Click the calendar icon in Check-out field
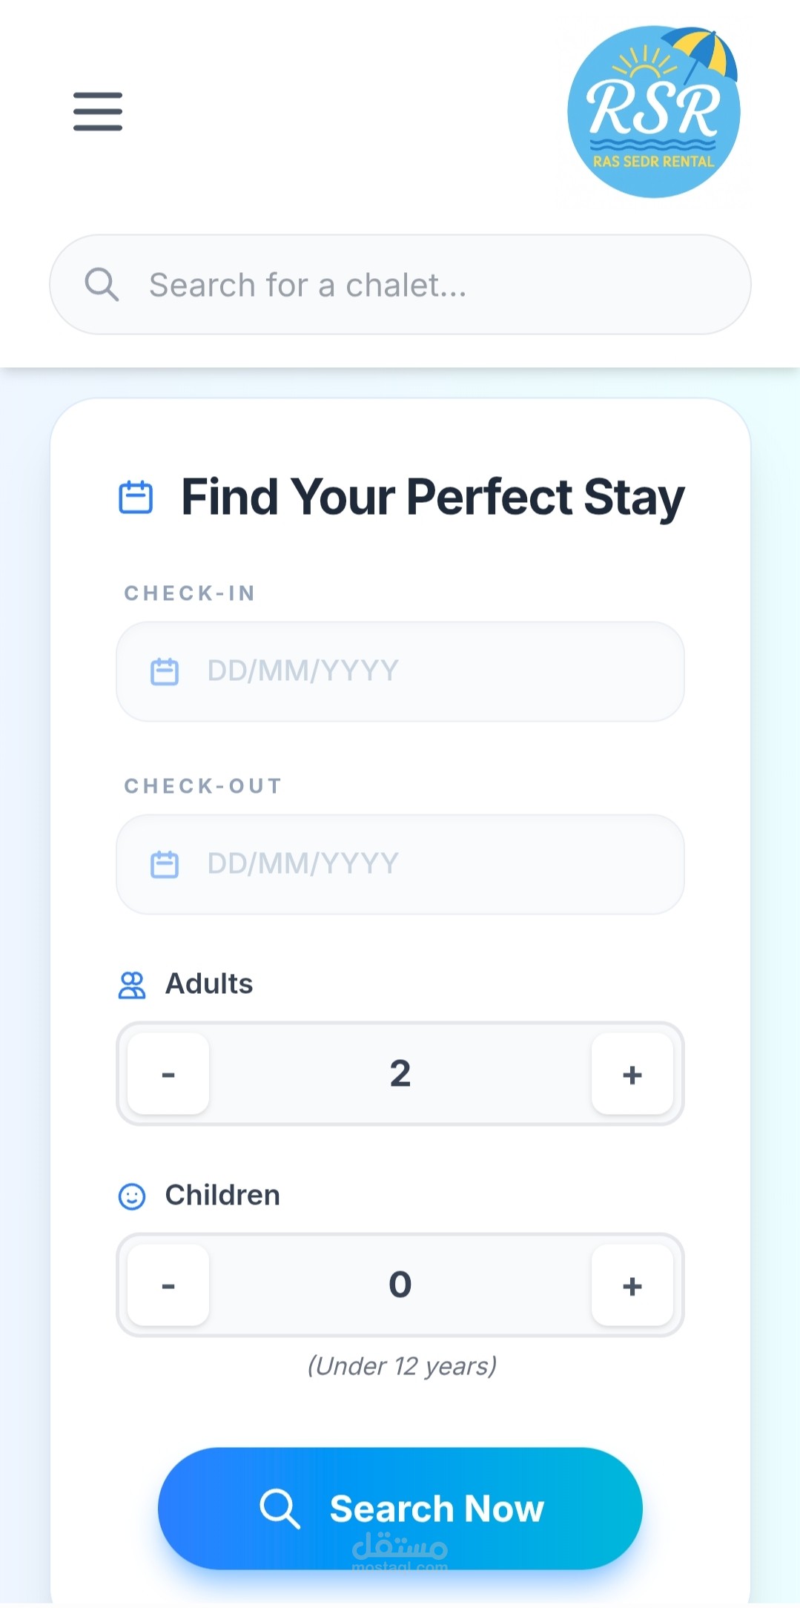Viewport: 800px width, 1608px height. pos(165,864)
